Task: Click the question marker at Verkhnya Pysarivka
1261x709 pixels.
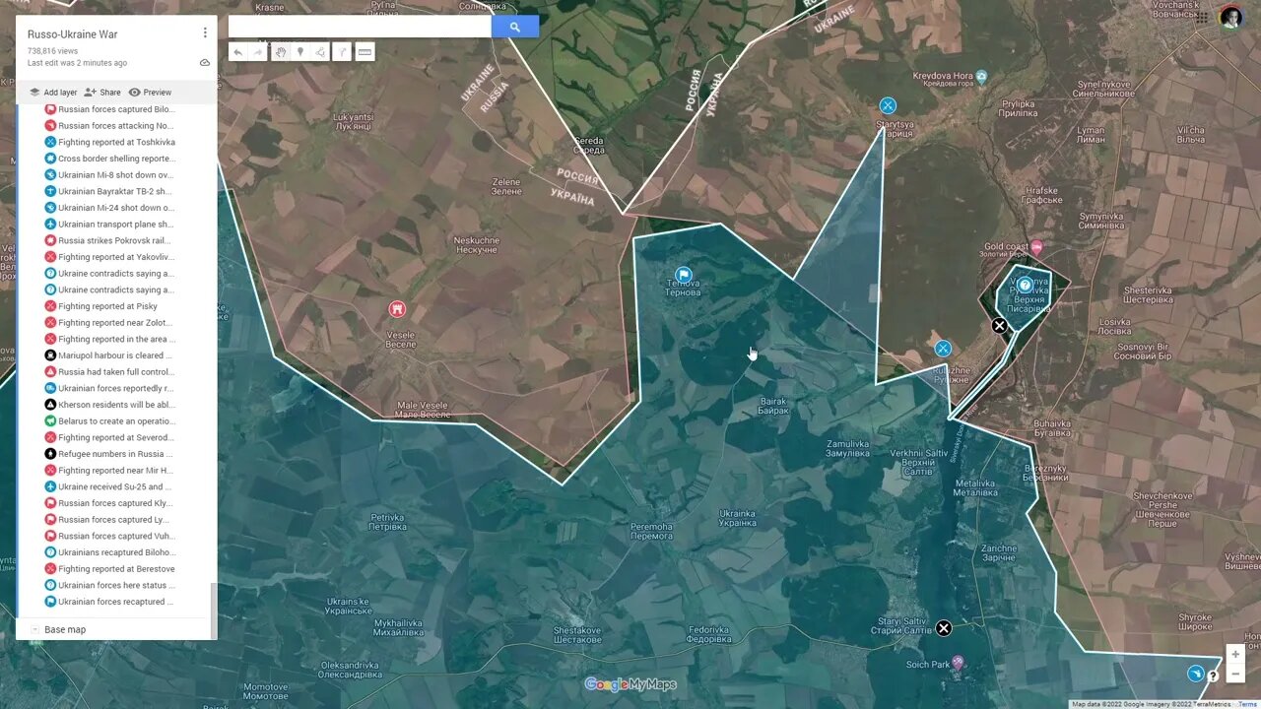Action: click(x=1025, y=285)
